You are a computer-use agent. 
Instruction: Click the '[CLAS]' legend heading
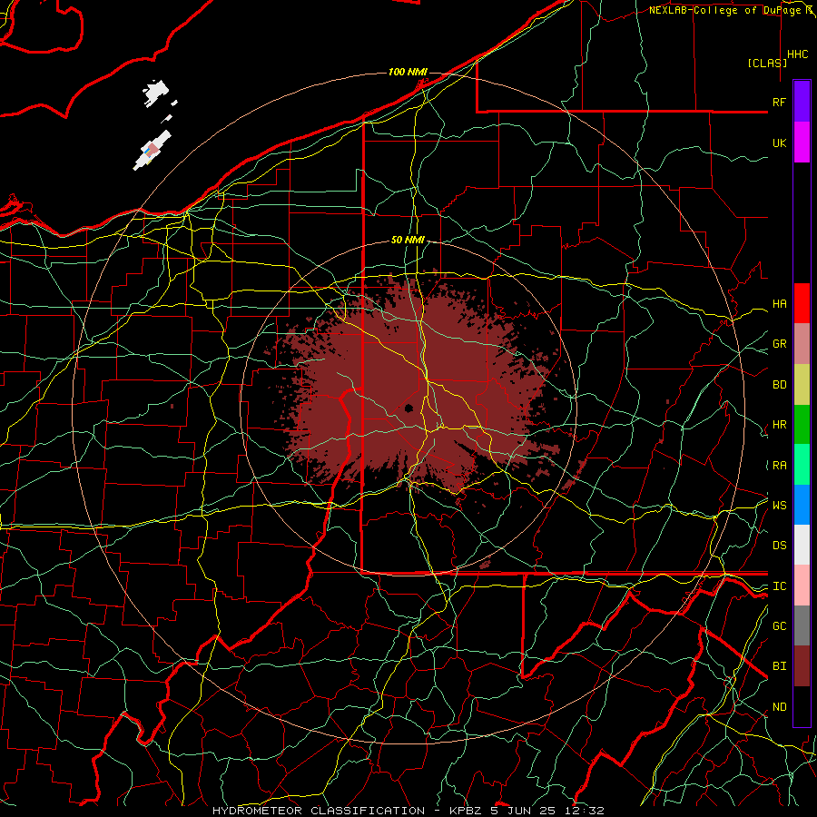[767, 63]
